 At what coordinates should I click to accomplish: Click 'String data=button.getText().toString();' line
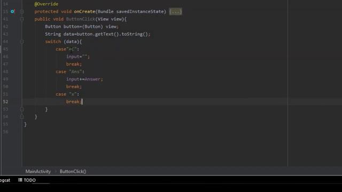(97, 34)
